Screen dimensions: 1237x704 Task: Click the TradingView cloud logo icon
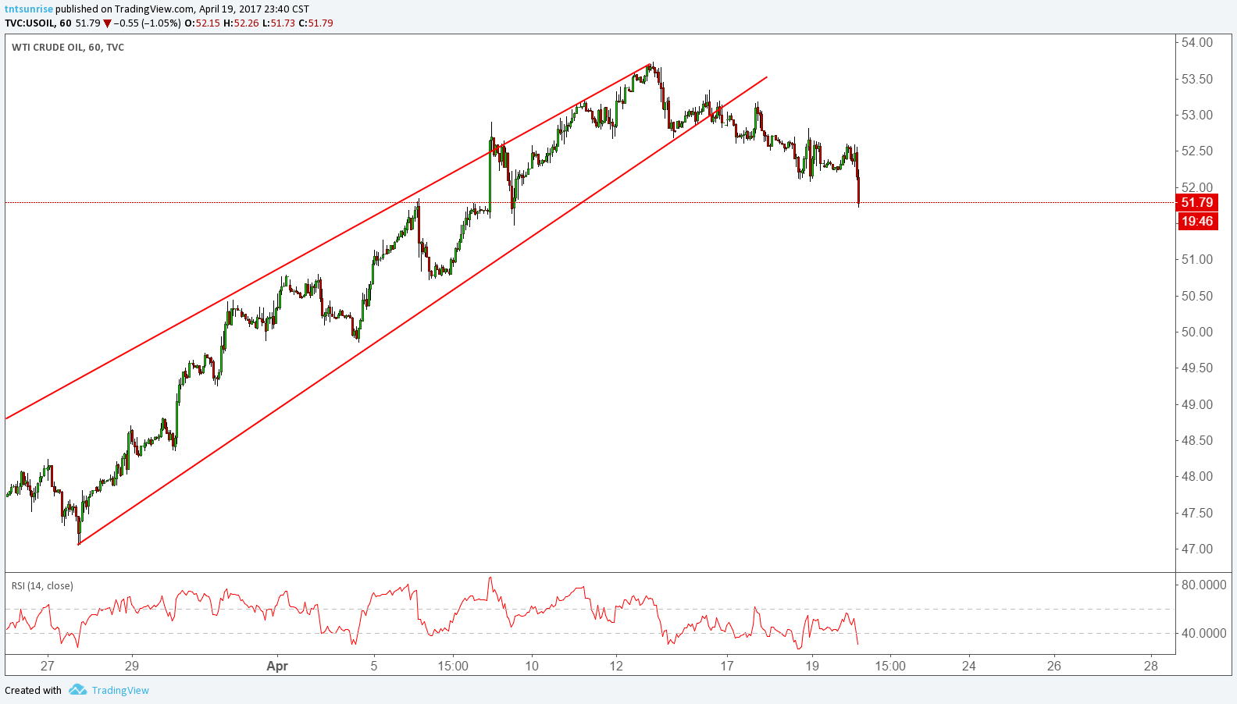77,690
